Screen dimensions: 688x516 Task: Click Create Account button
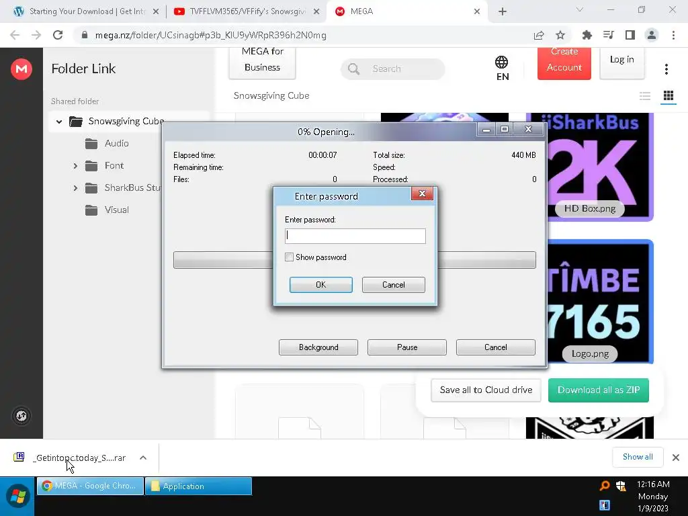coord(564,63)
